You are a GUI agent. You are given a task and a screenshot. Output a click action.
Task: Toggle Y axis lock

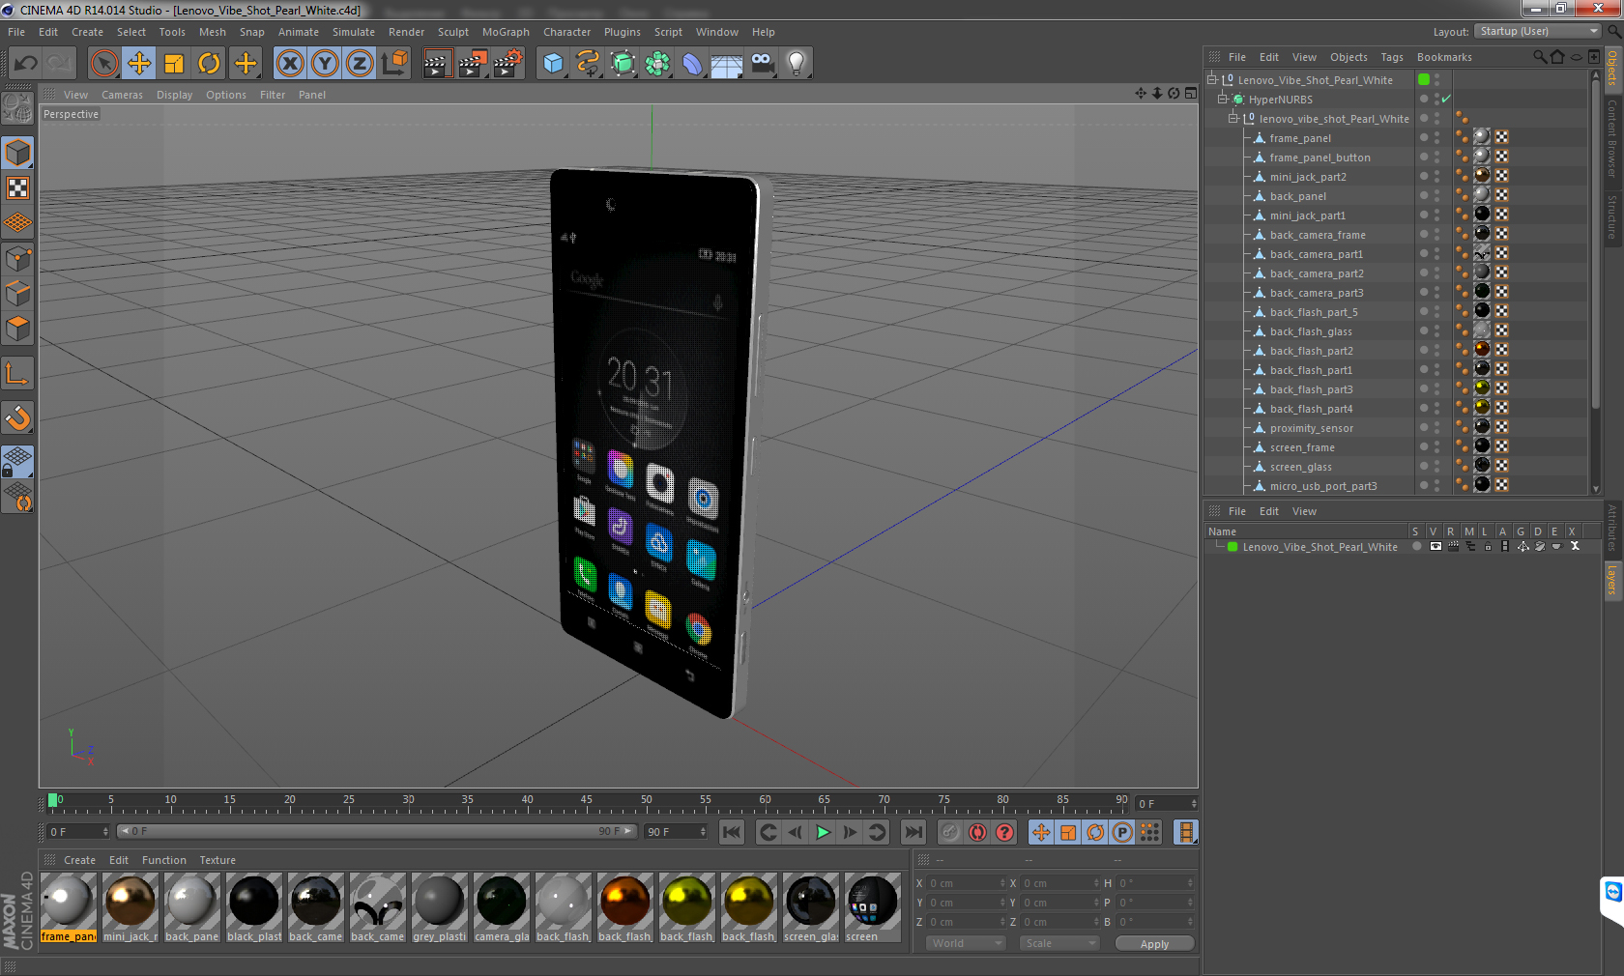pyautogui.click(x=325, y=64)
